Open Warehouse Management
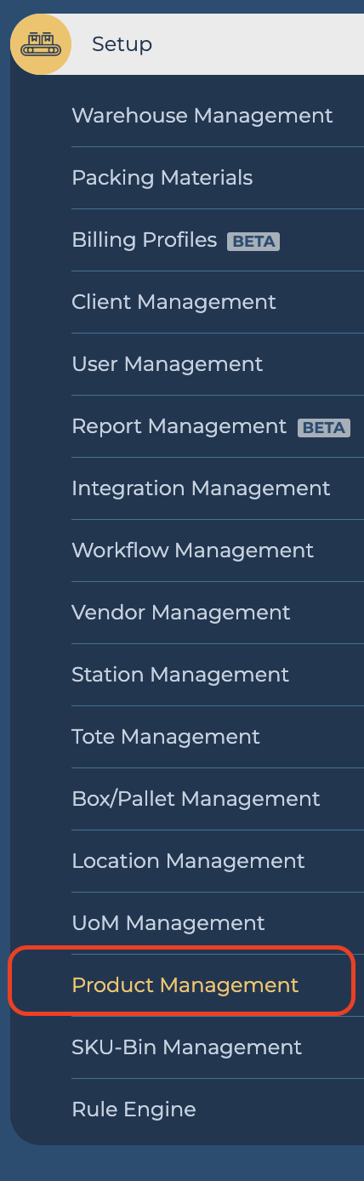 pos(202,116)
